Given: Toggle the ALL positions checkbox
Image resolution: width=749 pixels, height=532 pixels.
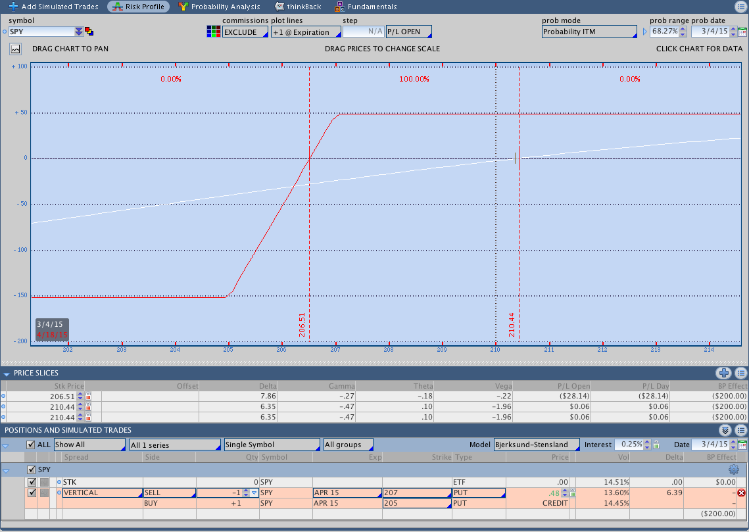Looking at the screenshot, I should tap(30, 445).
